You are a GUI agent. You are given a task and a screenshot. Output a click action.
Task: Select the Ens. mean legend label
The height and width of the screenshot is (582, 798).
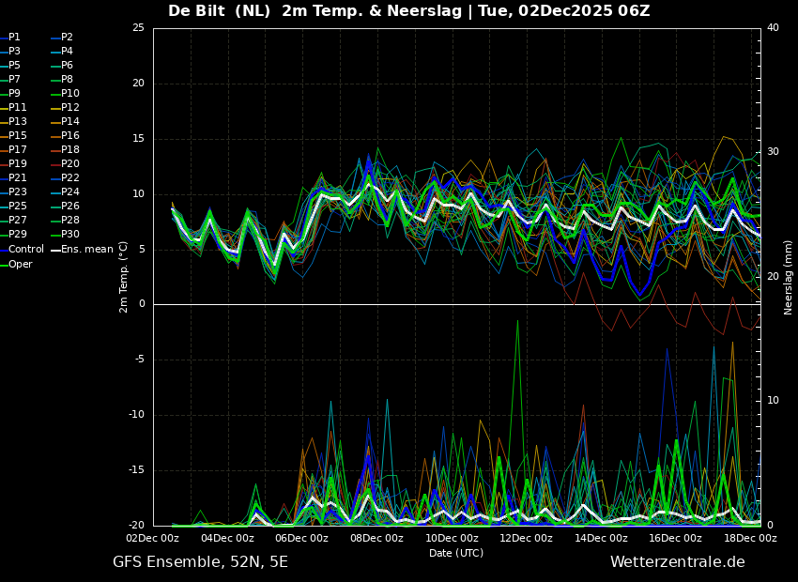[x=86, y=249]
